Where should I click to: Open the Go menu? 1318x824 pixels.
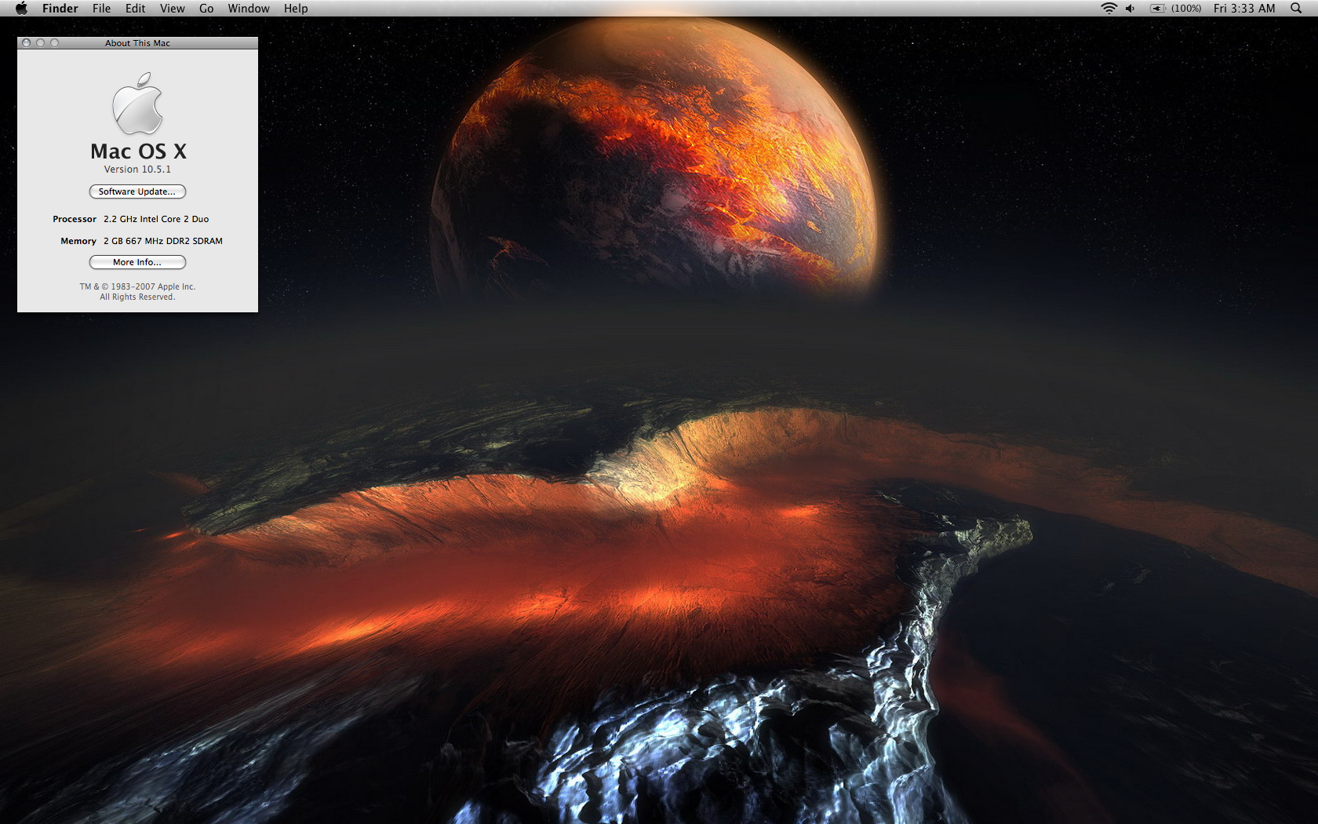click(206, 9)
